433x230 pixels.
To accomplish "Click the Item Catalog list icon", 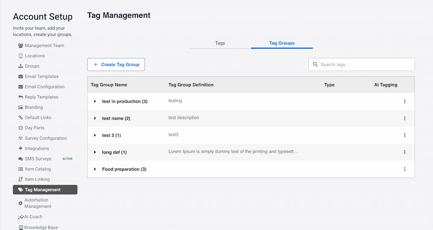I will click(20, 169).
